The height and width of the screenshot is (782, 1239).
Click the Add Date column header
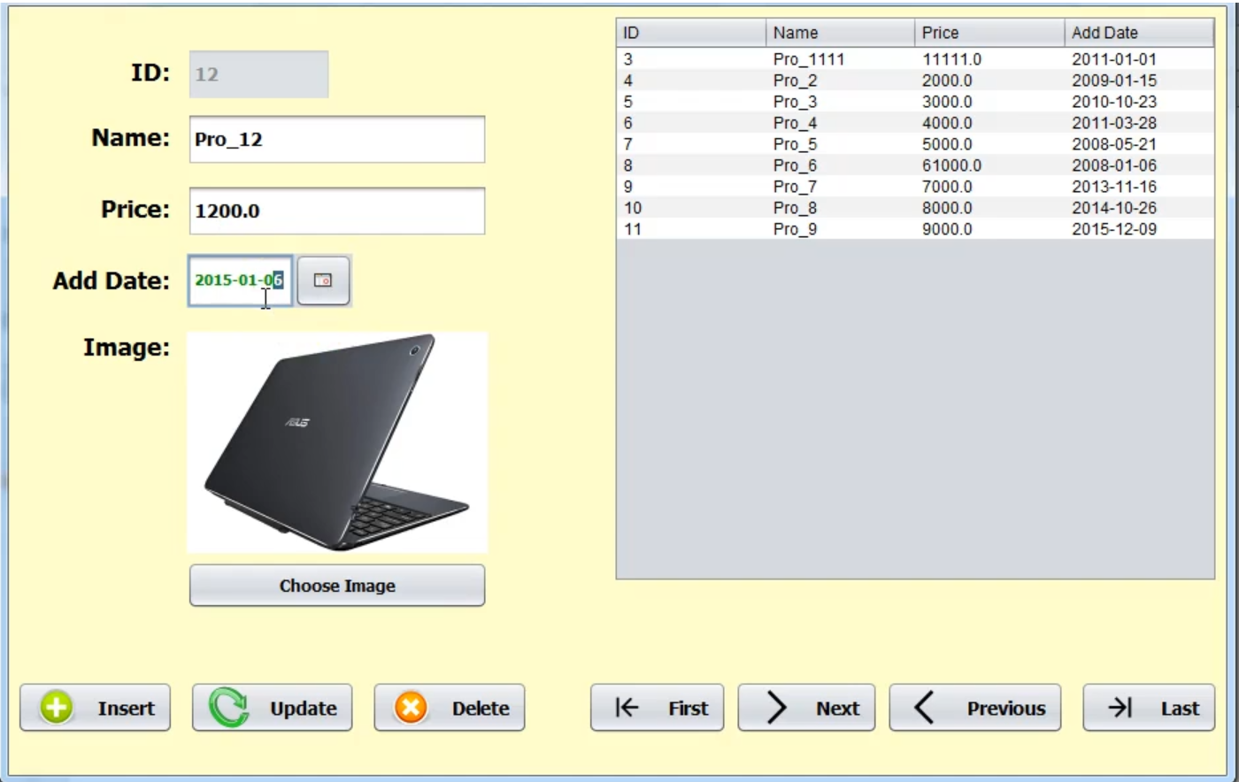pyautogui.click(x=1139, y=33)
